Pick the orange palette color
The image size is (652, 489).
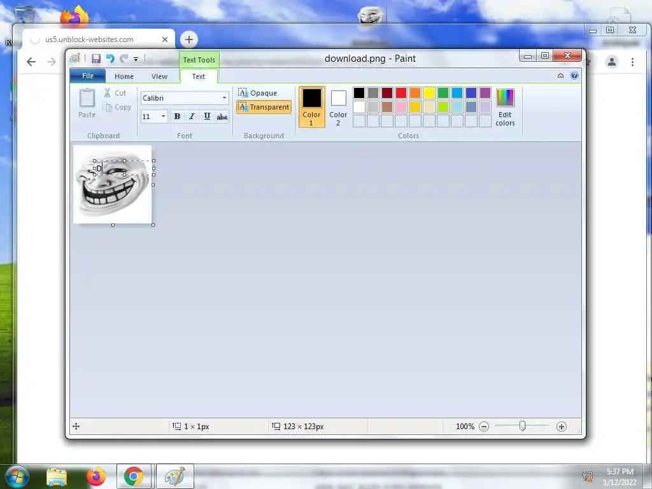pyautogui.click(x=415, y=93)
